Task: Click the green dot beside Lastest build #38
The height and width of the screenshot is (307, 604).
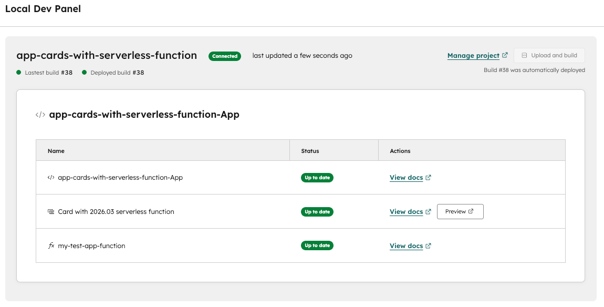Action: 19,73
